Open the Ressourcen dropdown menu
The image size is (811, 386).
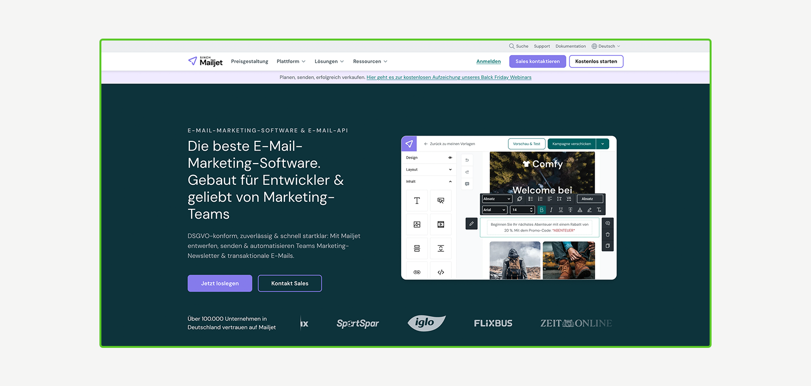click(370, 61)
